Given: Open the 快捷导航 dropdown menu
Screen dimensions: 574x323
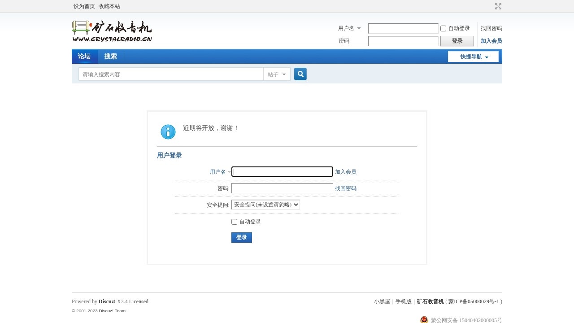Looking at the screenshot, I should (x=473, y=57).
